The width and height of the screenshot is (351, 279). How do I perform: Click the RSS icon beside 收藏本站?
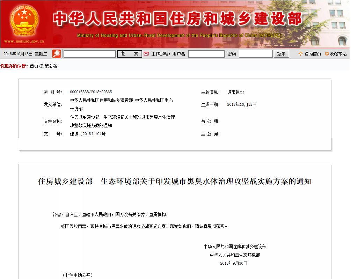[x=327, y=53]
